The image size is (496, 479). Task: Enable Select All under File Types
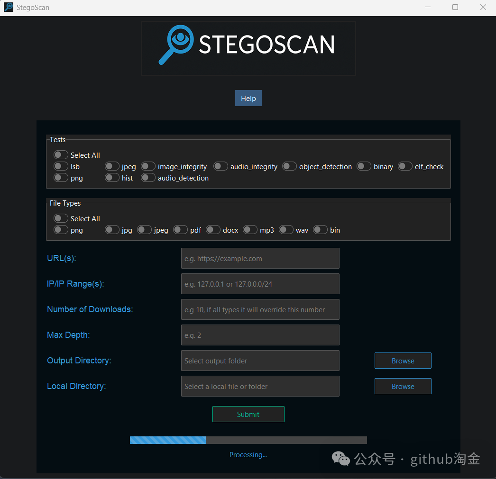pyautogui.click(x=61, y=218)
